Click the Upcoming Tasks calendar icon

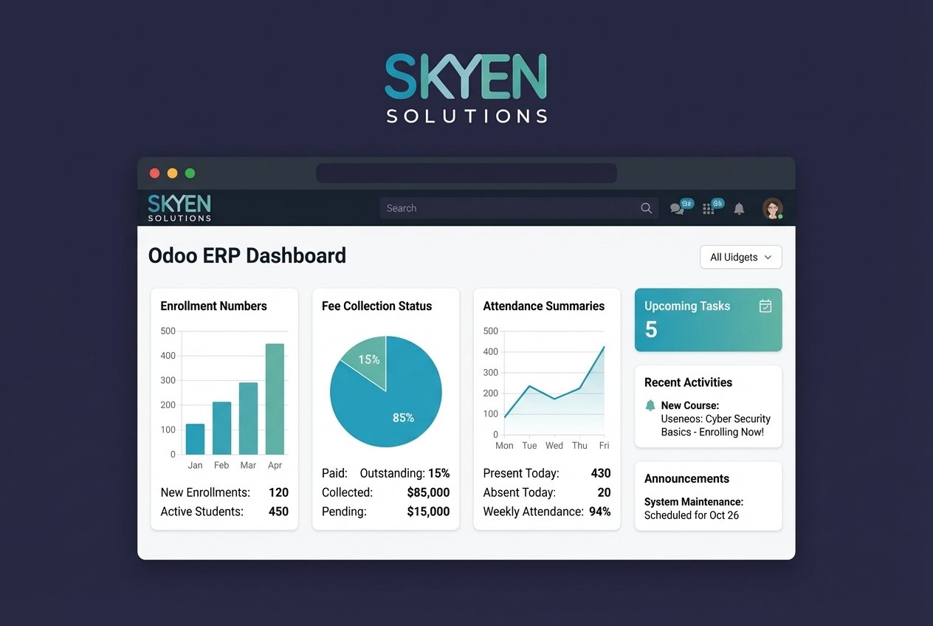click(x=765, y=306)
